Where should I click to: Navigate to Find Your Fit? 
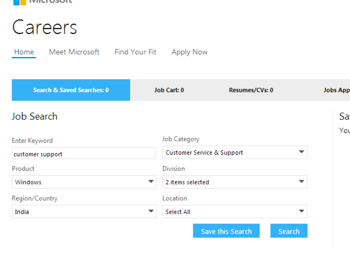pyautogui.click(x=135, y=52)
